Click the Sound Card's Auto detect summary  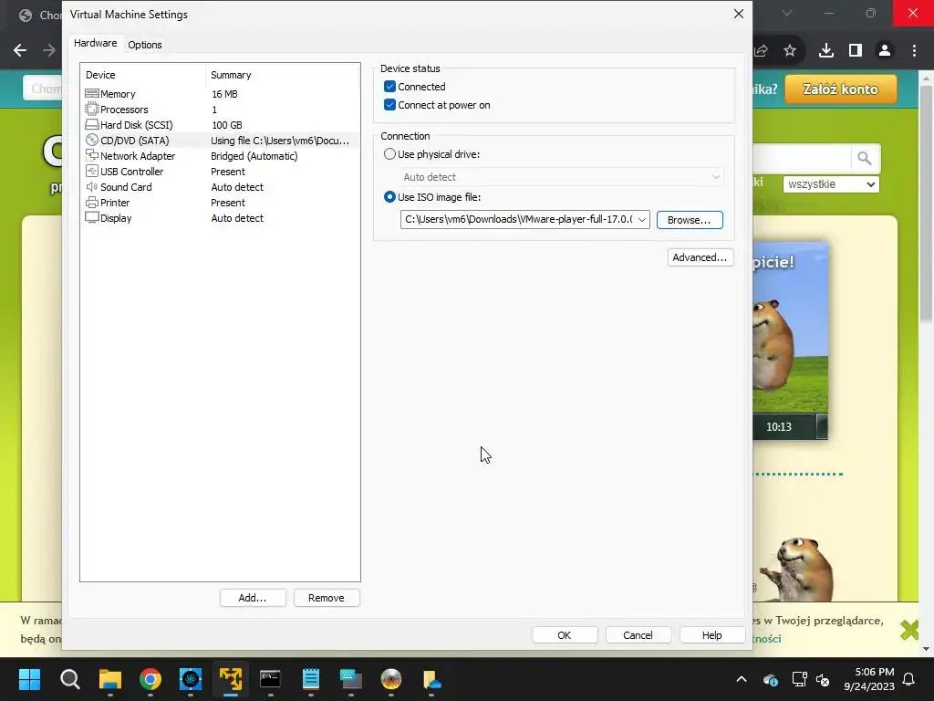237,187
